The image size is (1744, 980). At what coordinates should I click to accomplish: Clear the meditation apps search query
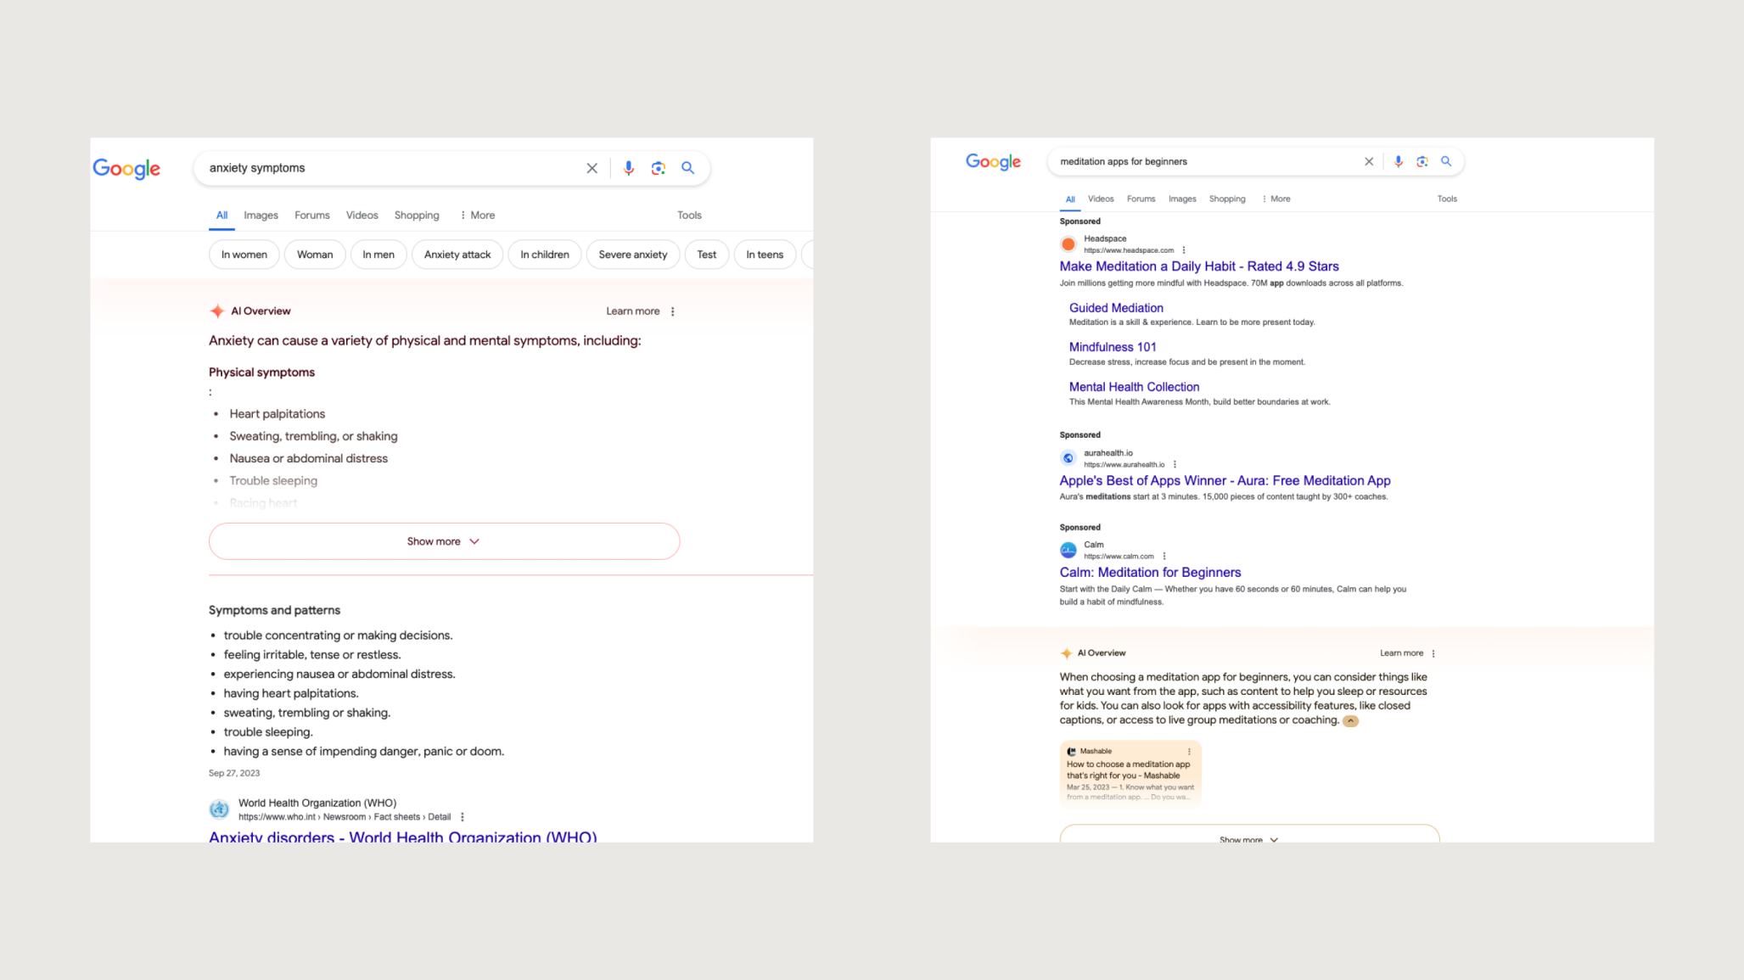click(x=1368, y=161)
